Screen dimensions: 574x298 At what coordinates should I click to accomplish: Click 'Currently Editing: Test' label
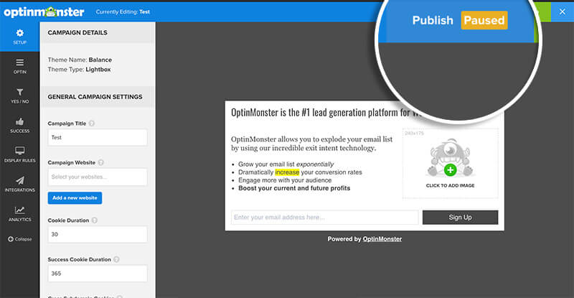[x=123, y=11]
